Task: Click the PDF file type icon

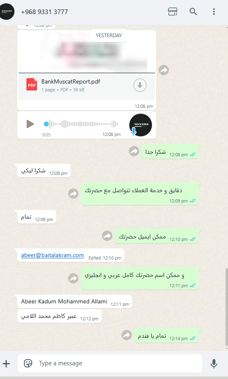Action: tap(32, 84)
